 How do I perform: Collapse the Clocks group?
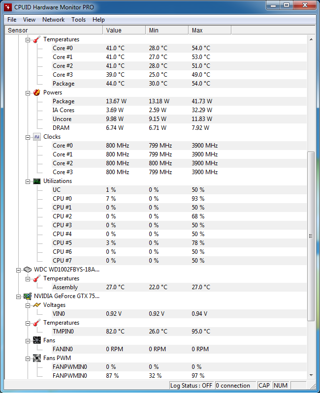(28, 137)
